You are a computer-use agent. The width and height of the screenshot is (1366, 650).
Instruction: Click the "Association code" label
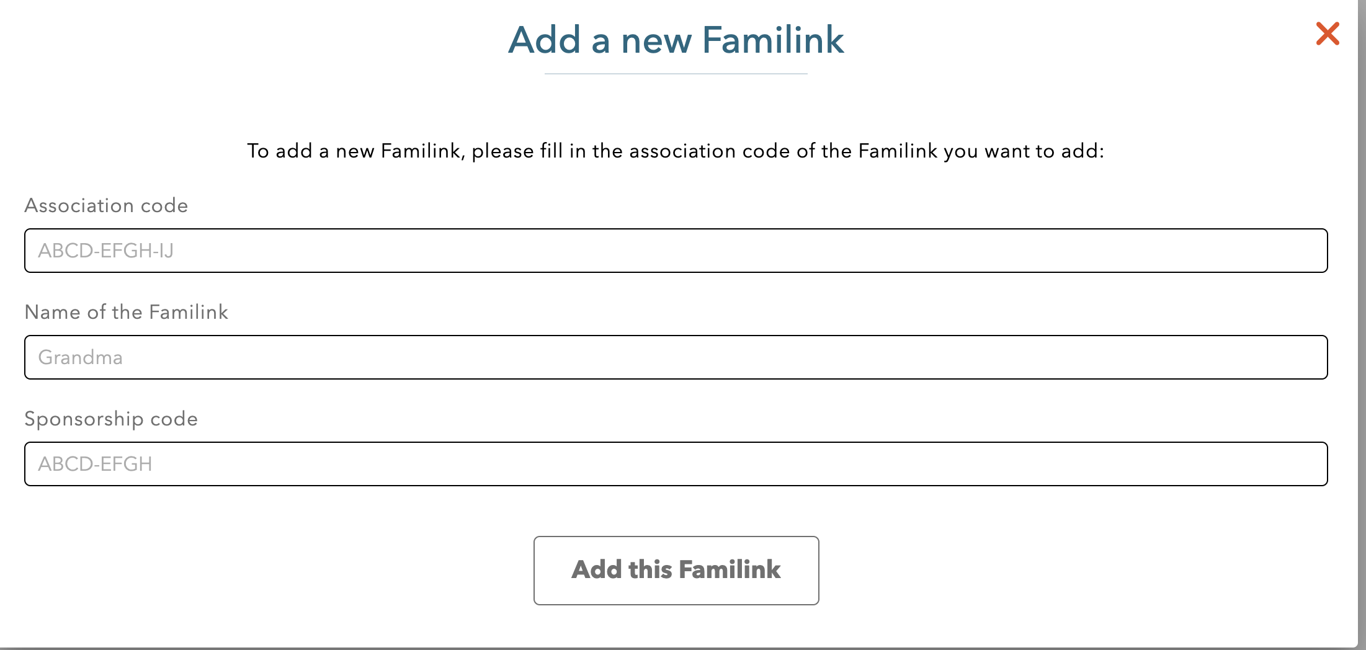pyautogui.click(x=106, y=205)
